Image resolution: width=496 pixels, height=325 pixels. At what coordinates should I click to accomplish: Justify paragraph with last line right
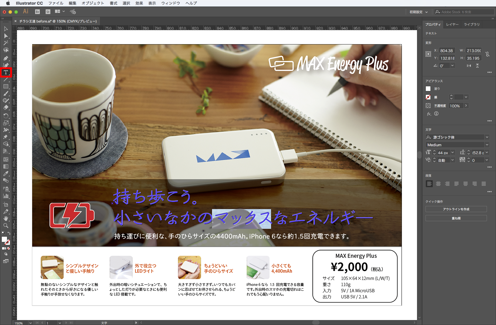coord(475,184)
